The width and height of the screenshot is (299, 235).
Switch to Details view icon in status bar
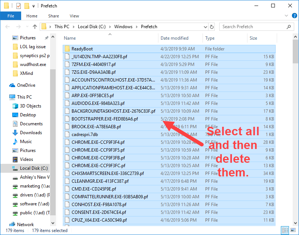point(285,231)
